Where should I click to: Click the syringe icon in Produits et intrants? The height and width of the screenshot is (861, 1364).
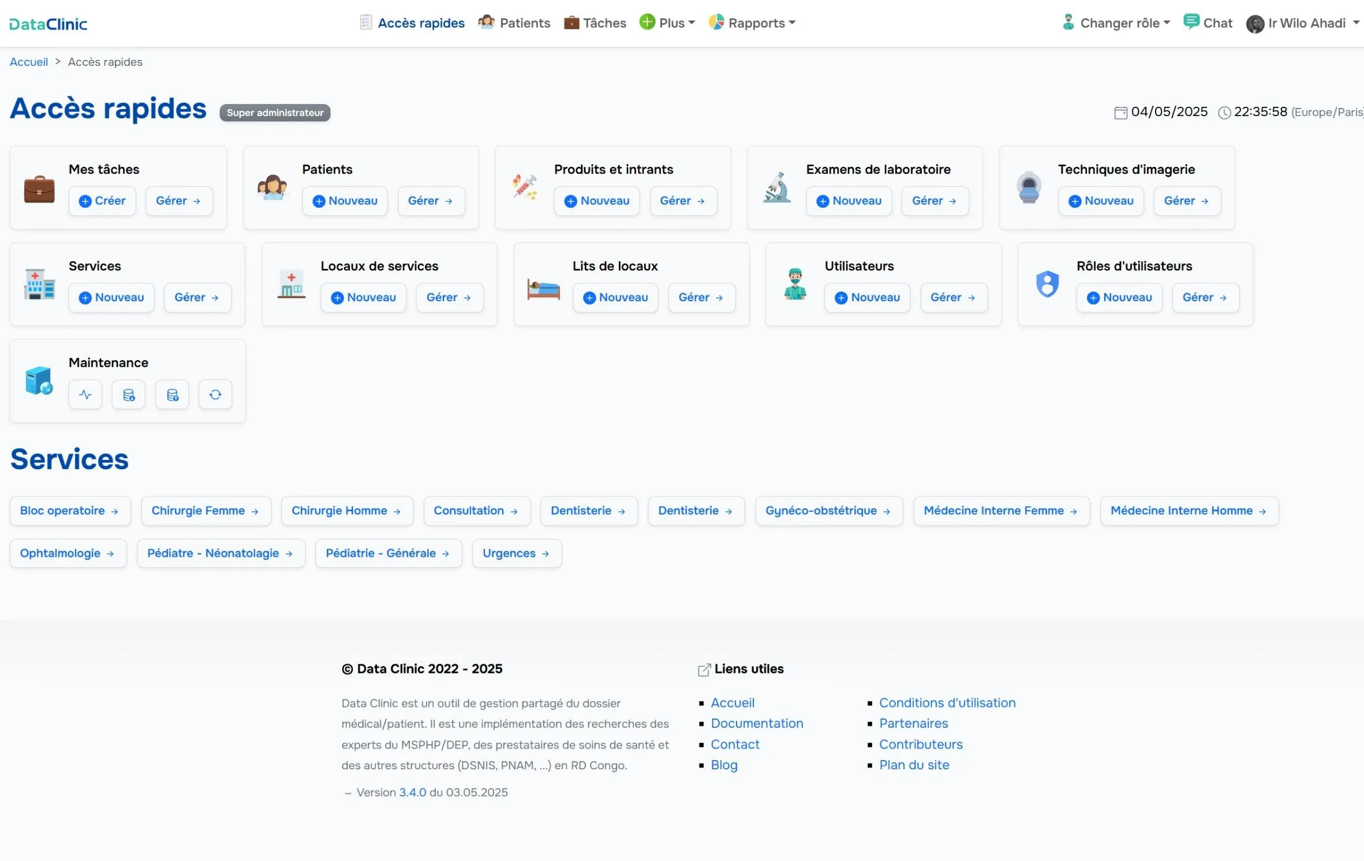tap(525, 187)
